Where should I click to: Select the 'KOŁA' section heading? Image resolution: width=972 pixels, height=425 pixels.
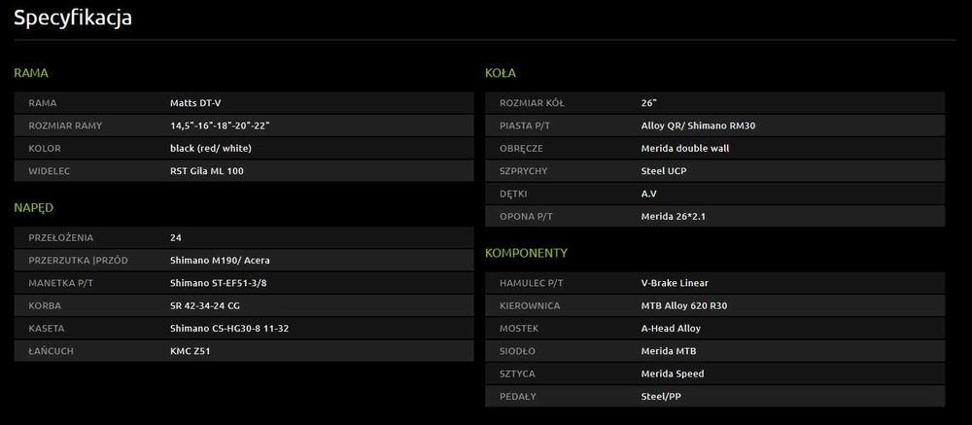pos(501,73)
